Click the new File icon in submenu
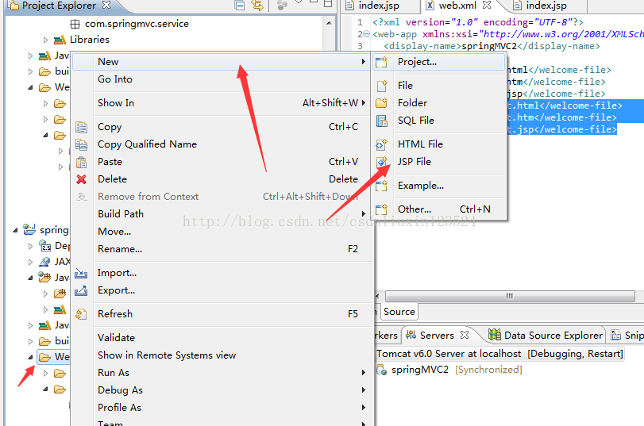Screen dimensions: 644x426 click(x=382, y=86)
